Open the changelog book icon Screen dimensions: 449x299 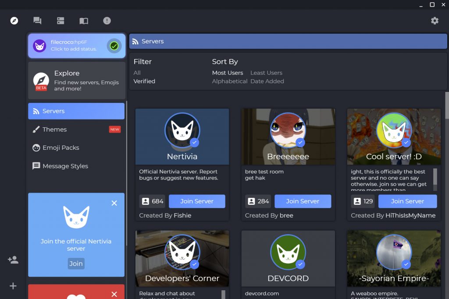84,21
